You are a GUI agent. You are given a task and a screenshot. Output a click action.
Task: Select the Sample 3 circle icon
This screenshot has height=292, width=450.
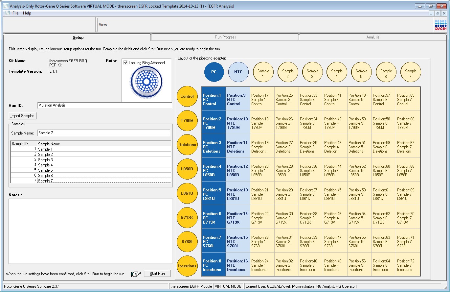pos(312,72)
